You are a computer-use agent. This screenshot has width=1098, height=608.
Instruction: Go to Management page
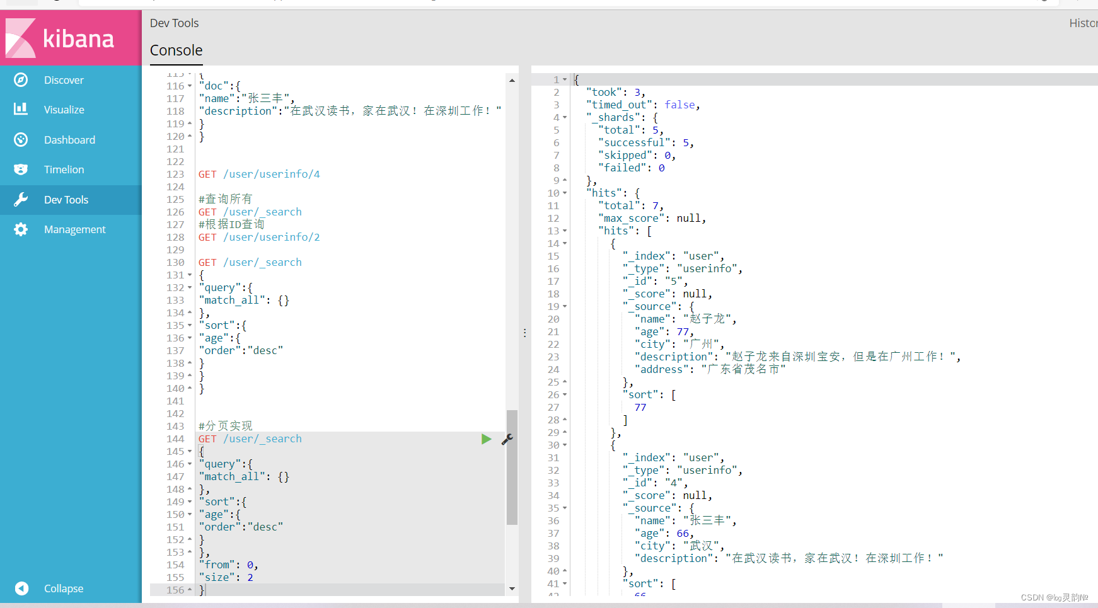[75, 229]
